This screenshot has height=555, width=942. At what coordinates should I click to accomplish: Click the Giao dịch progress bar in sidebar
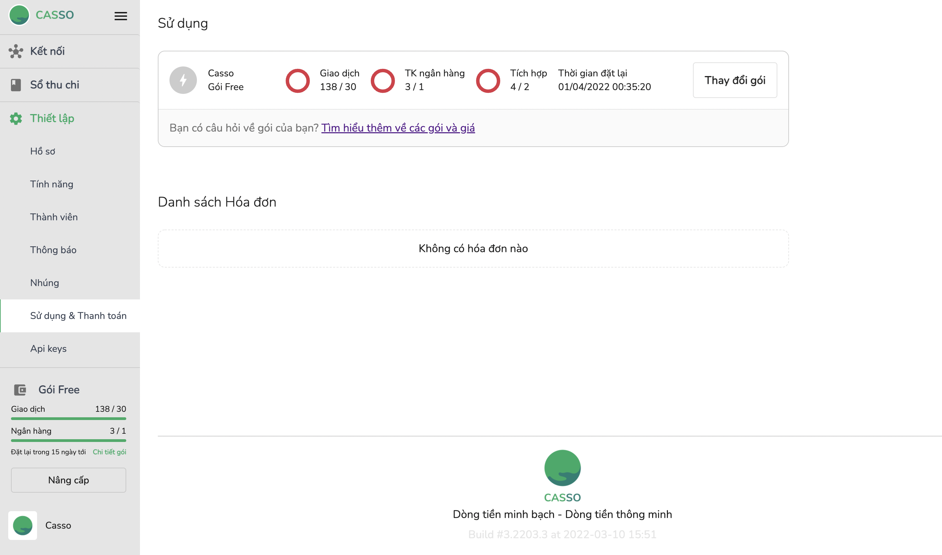[69, 419]
